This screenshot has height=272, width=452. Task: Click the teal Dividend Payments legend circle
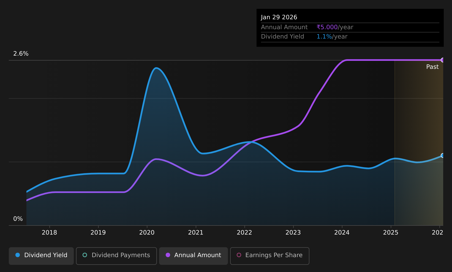pos(85,255)
